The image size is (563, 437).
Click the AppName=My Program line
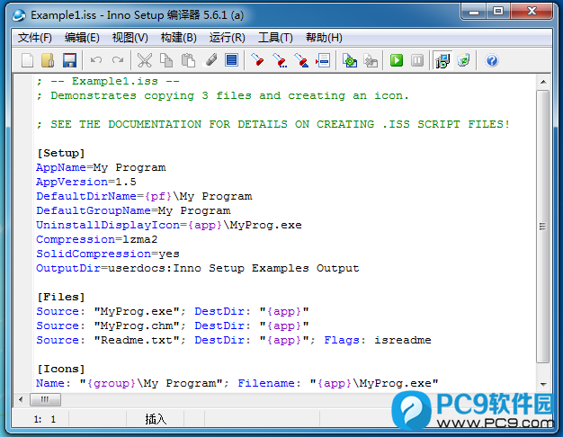point(101,167)
